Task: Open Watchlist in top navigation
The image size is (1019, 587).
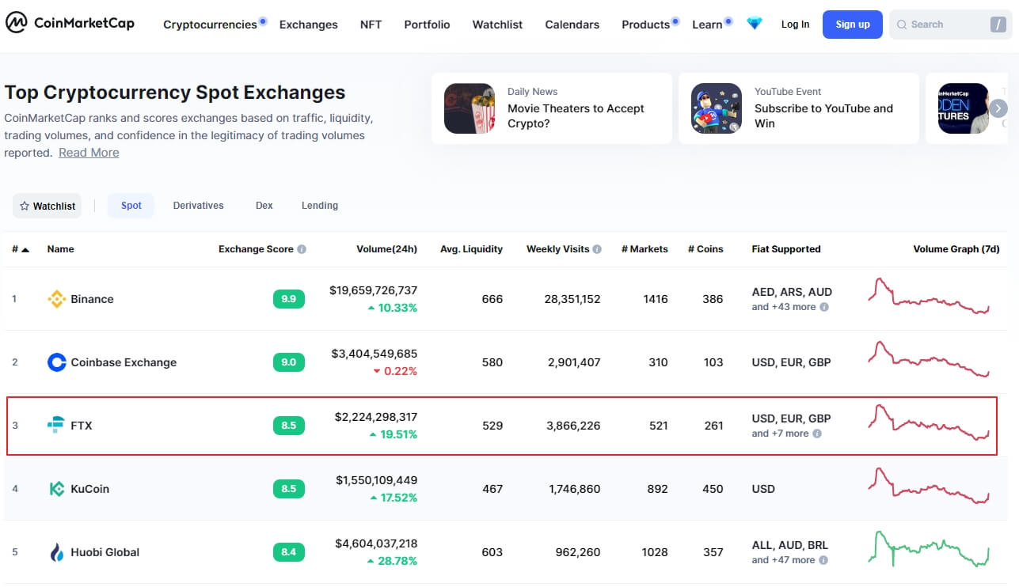Action: (x=497, y=25)
